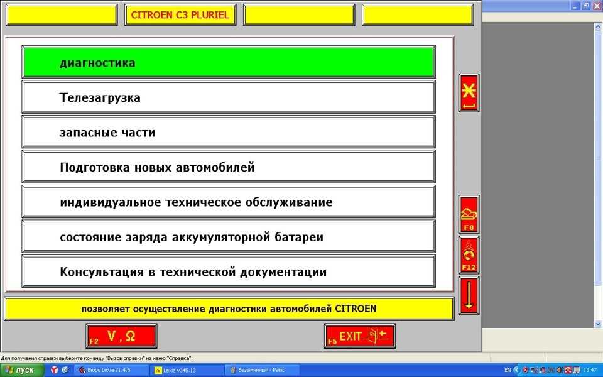Open состояние заряда аккумуляторной батареи

pyautogui.click(x=229, y=237)
